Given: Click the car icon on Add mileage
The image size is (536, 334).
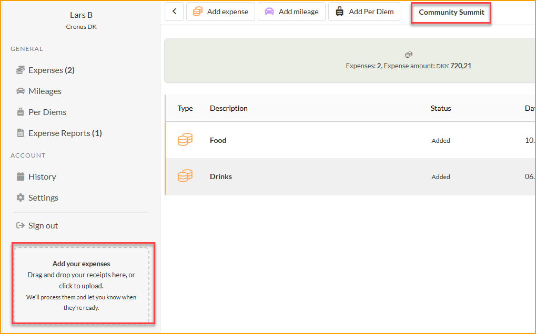Looking at the screenshot, I should tap(269, 12).
